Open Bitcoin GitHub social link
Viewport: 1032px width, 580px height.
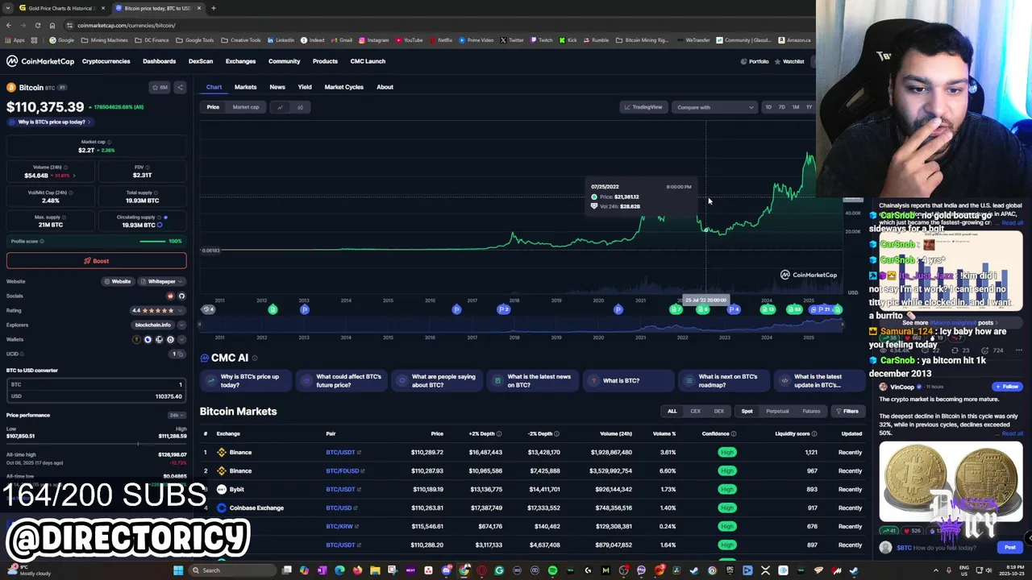pyautogui.click(x=181, y=296)
